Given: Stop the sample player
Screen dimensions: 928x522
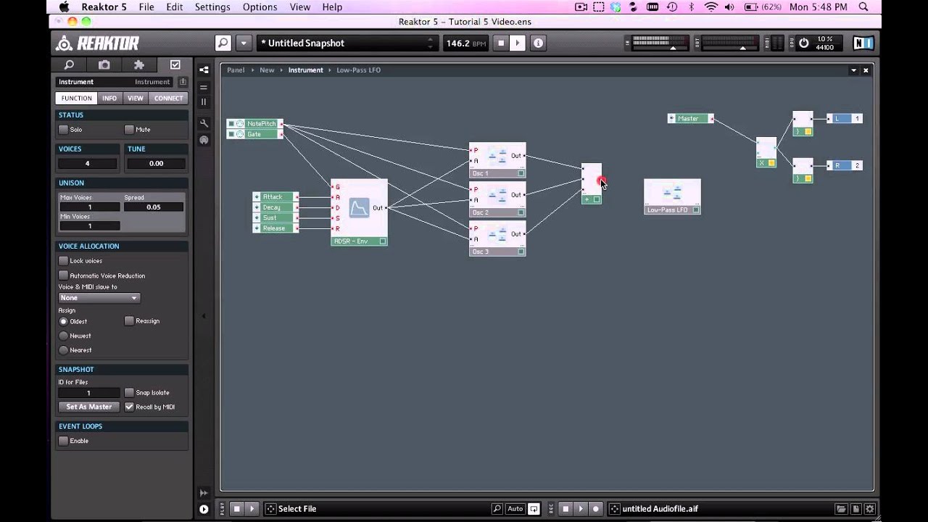Looking at the screenshot, I should (x=236, y=509).
